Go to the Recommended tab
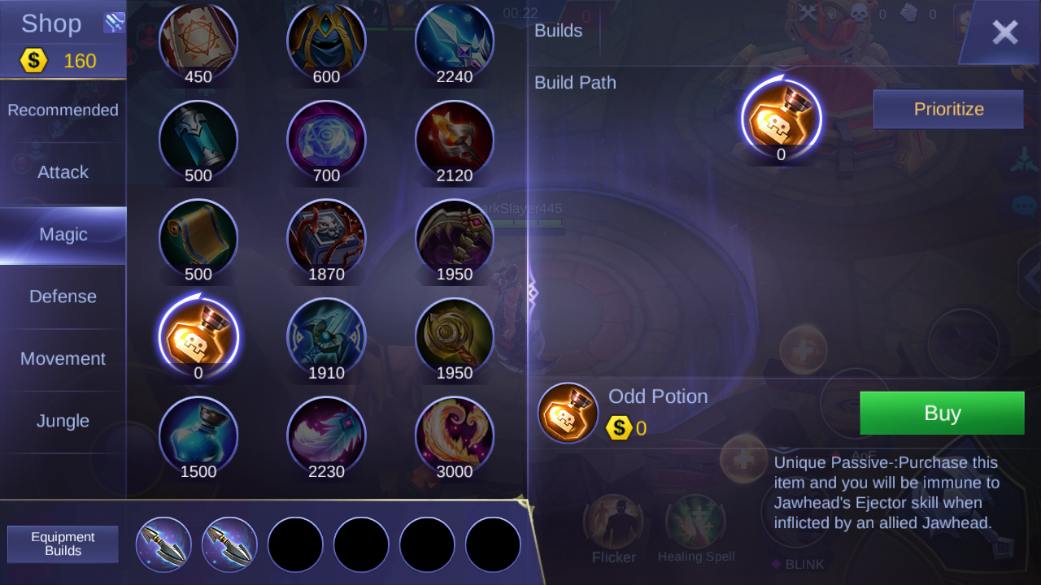 click(x=63, y=110)
